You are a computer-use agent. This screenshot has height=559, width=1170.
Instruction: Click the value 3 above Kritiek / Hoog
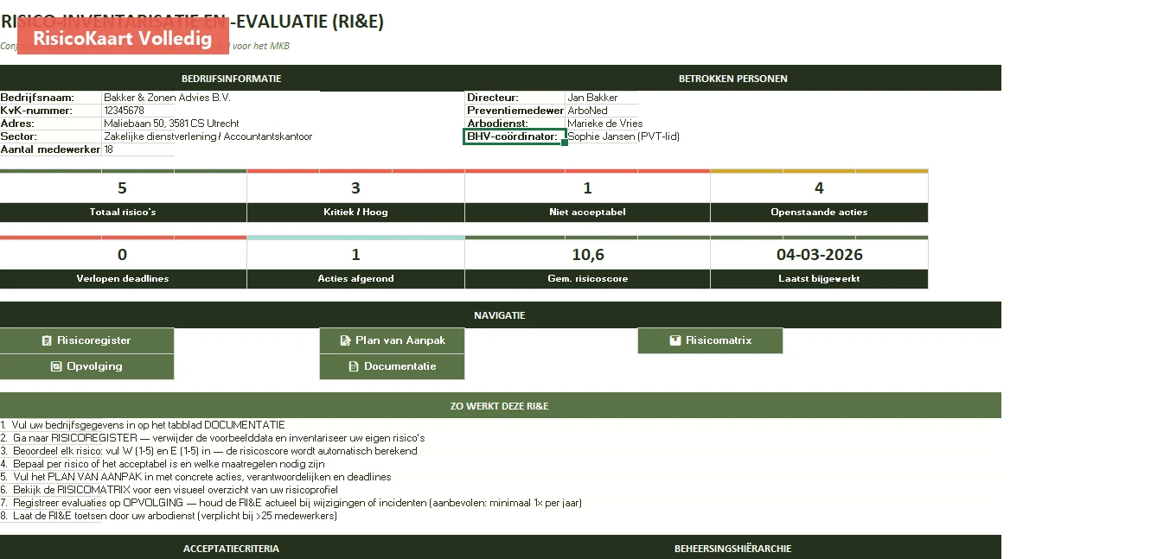click(x=355, y=188)
